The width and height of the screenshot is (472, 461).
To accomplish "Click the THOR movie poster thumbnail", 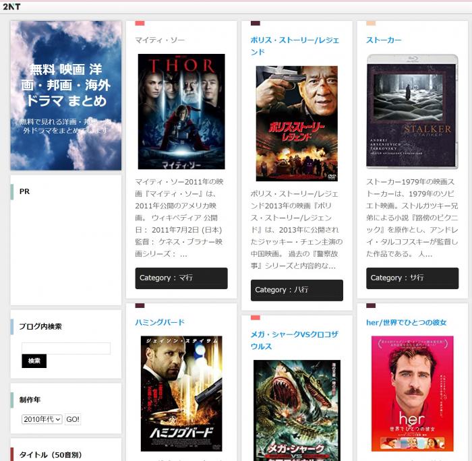I will (x=181, y=112).
